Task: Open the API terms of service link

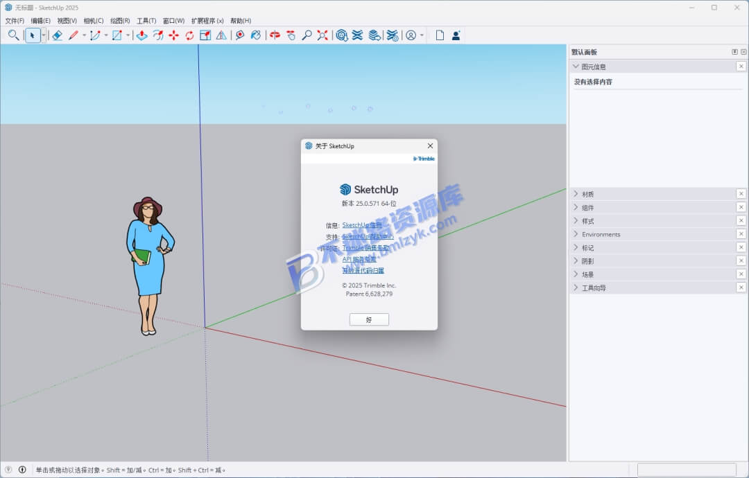Action: (359, 259)
